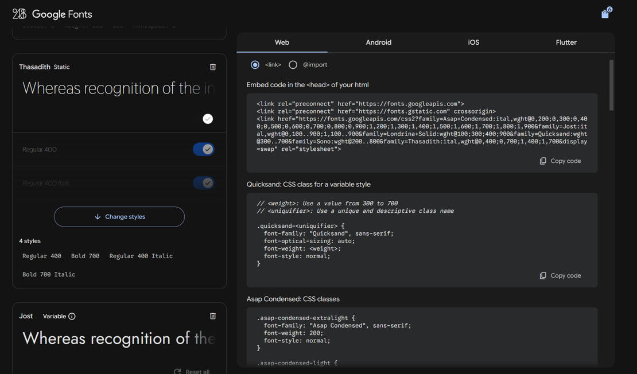
Task: Click the Jost Variable info icon
Action: (72, 316)
